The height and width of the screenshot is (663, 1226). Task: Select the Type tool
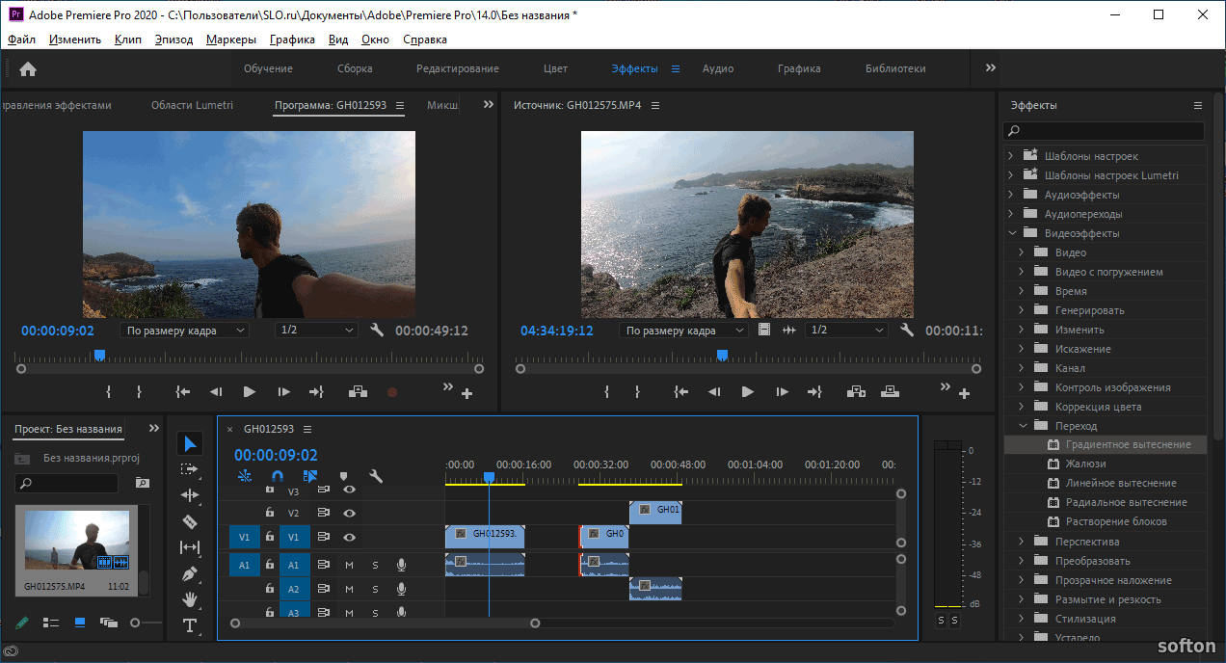coord(190,625)
